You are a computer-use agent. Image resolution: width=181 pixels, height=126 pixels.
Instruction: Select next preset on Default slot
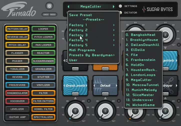116,86
